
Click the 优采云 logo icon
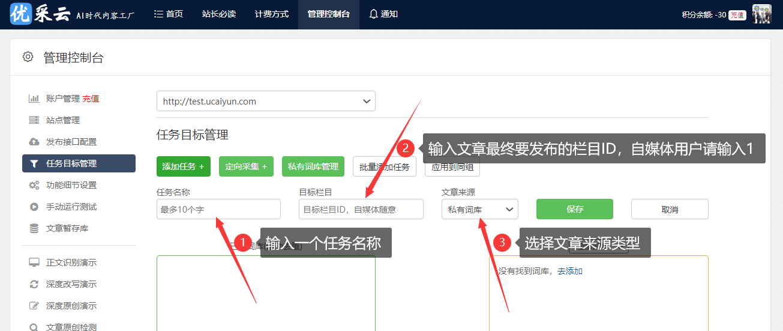(x=21, y=14)
